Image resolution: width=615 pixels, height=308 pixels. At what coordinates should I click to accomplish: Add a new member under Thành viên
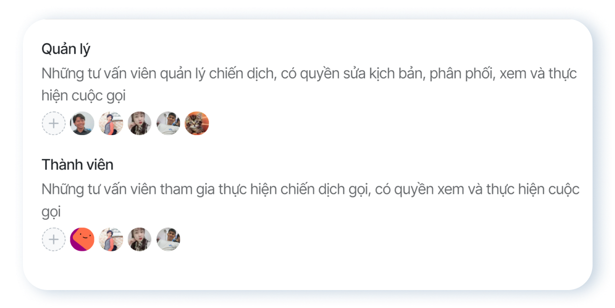pyautogui.click(x=53, y=240)
